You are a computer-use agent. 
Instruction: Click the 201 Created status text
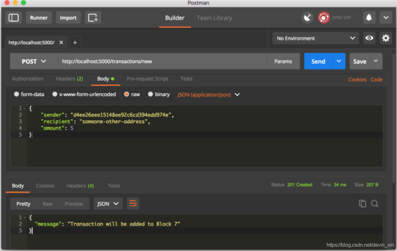click(299, 185)
